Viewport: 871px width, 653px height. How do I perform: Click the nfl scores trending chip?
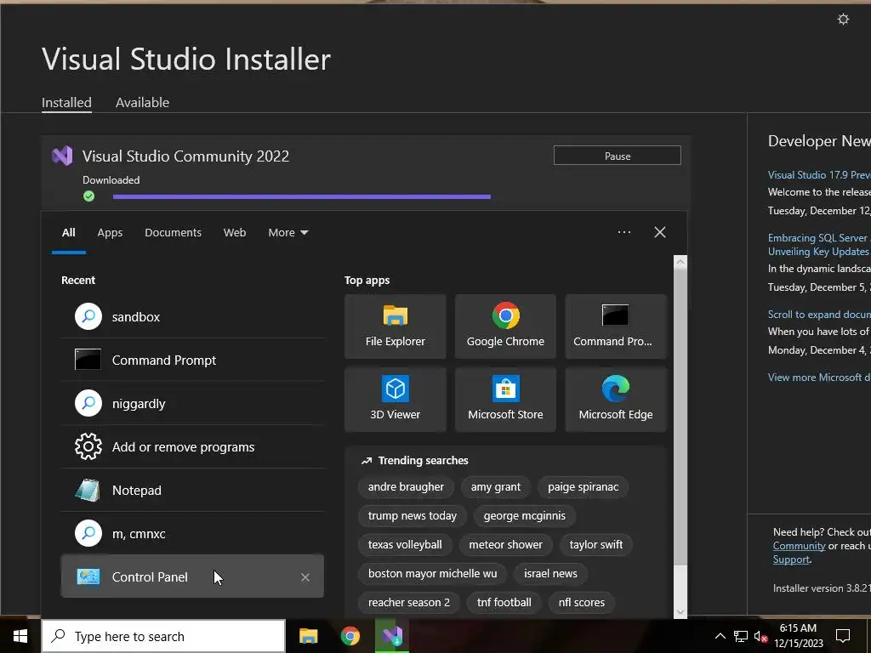tap(582, 603)
